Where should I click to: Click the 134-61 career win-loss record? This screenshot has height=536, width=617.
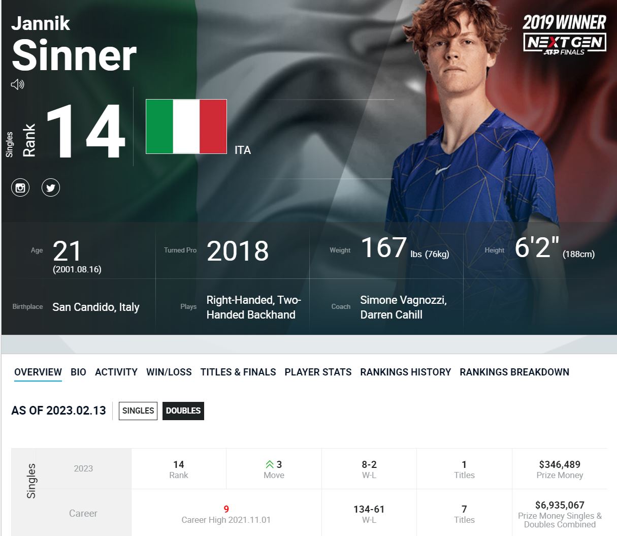click(x=369, y=509)
